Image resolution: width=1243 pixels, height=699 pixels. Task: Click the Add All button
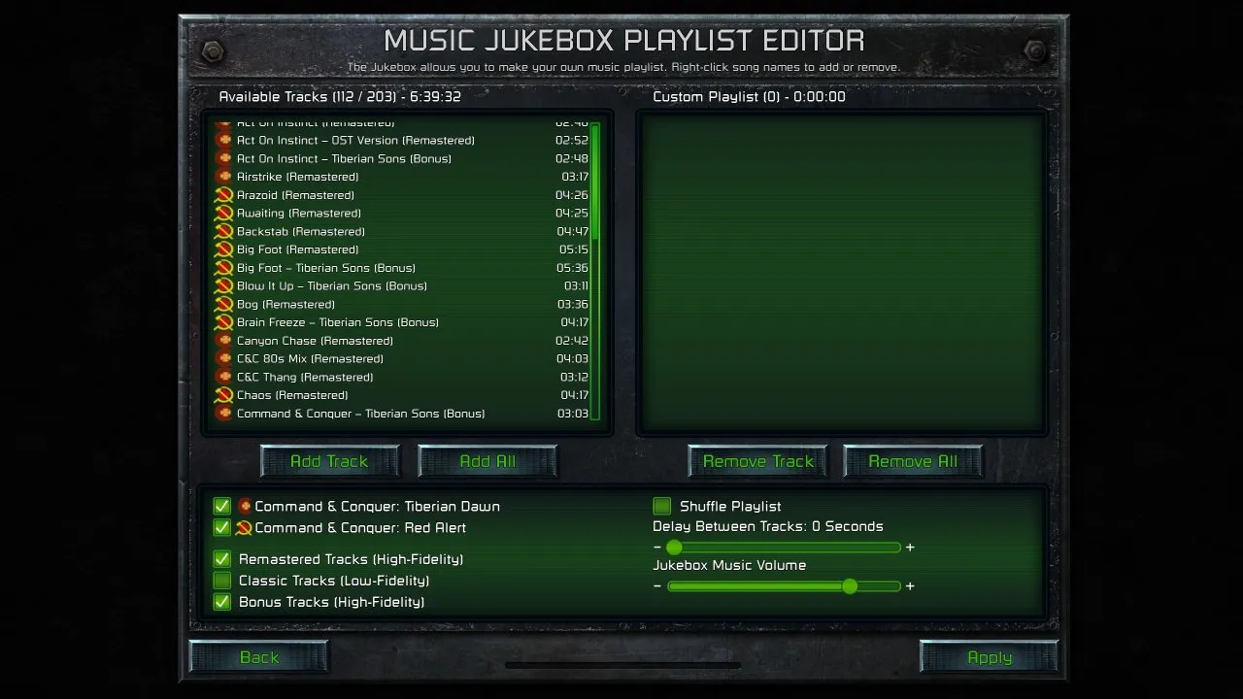[487, 461]
